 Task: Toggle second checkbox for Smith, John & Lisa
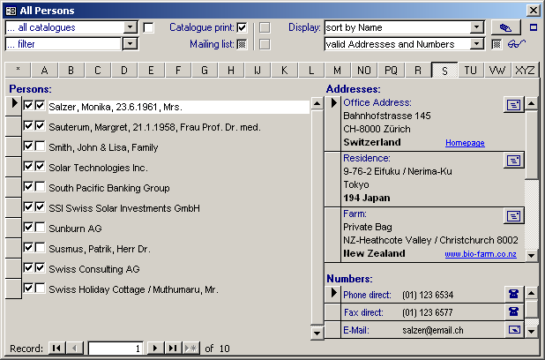coord(41,146)
